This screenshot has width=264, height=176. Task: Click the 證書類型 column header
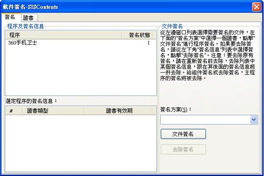(x=54, y=111)
